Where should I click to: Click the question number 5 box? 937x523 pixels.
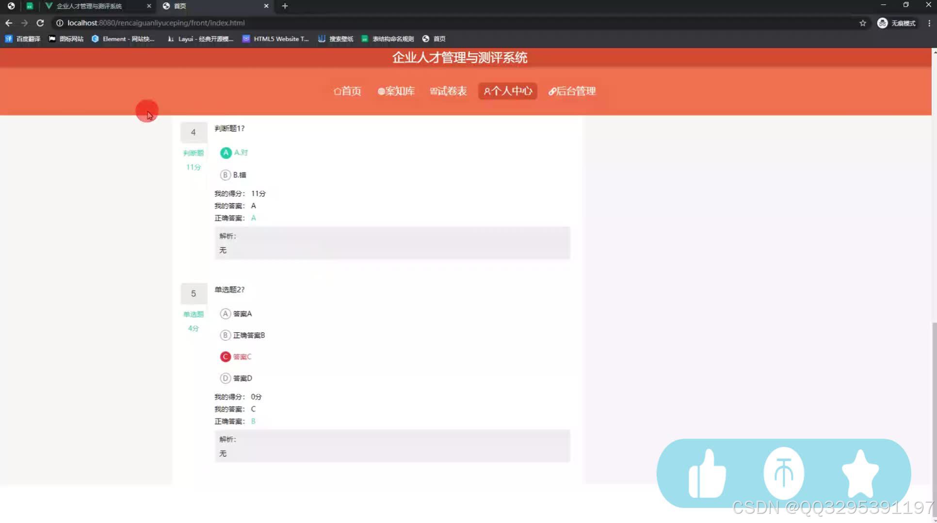[x=194, y=293]
